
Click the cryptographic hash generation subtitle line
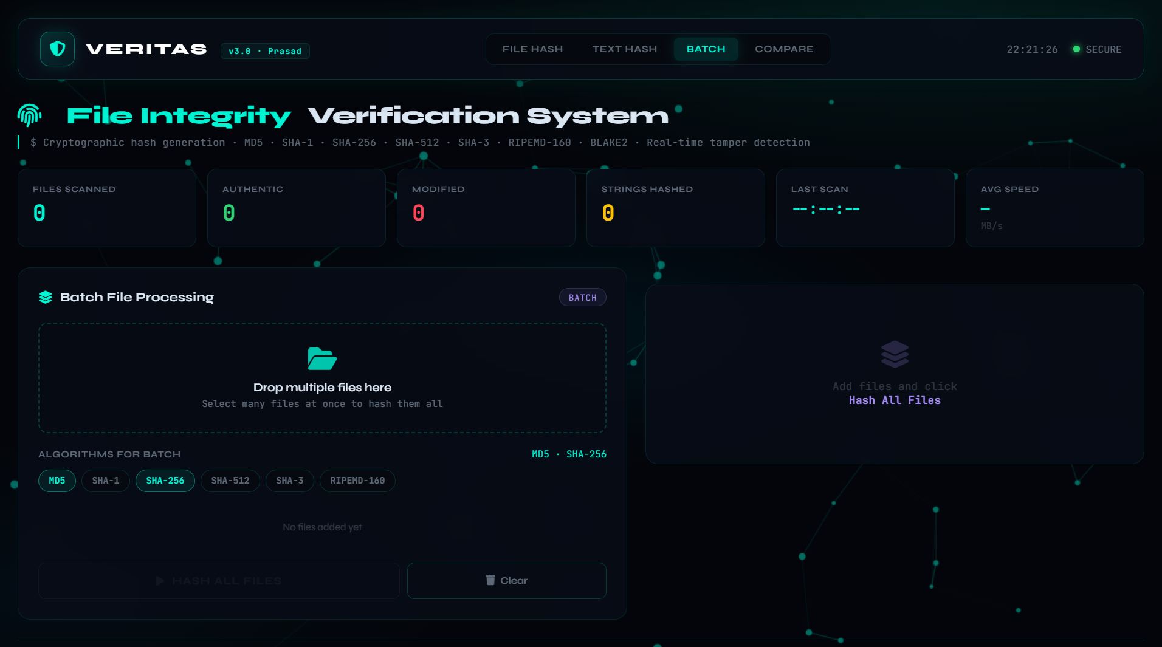(x=420, y=142)
